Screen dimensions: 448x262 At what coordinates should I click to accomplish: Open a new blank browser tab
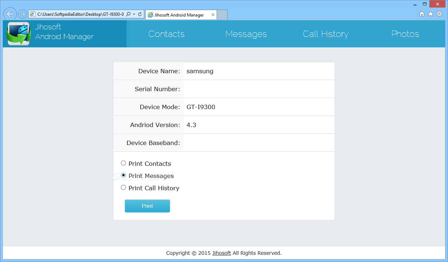pyautogui.click(x=222, y=15)
